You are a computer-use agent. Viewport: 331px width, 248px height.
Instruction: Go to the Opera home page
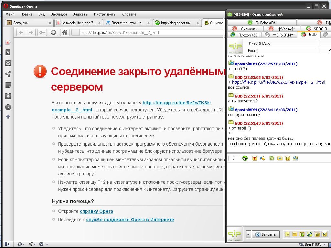(x=65, y=32)
